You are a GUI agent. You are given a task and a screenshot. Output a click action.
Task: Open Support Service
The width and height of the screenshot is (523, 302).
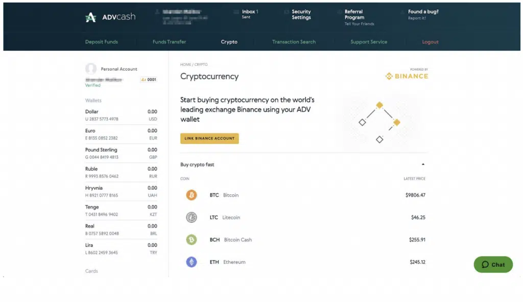(369, 42)
